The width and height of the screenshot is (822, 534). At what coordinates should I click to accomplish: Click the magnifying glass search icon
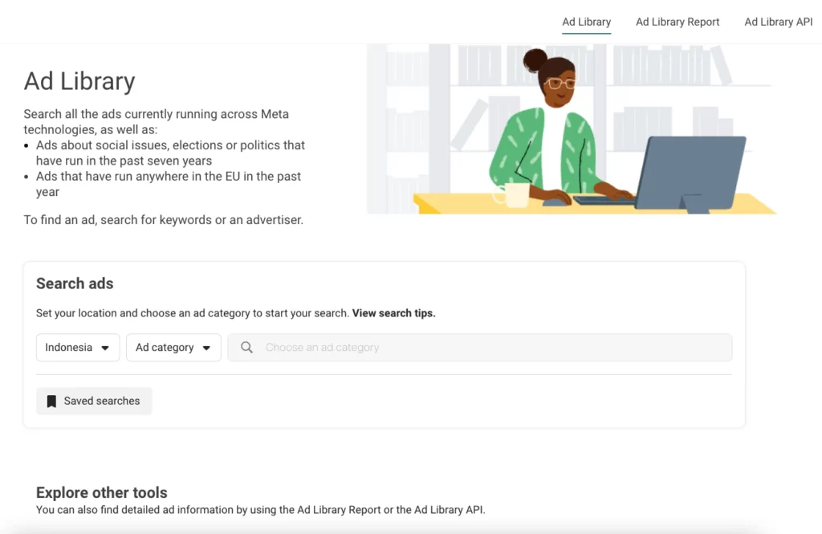246,347
